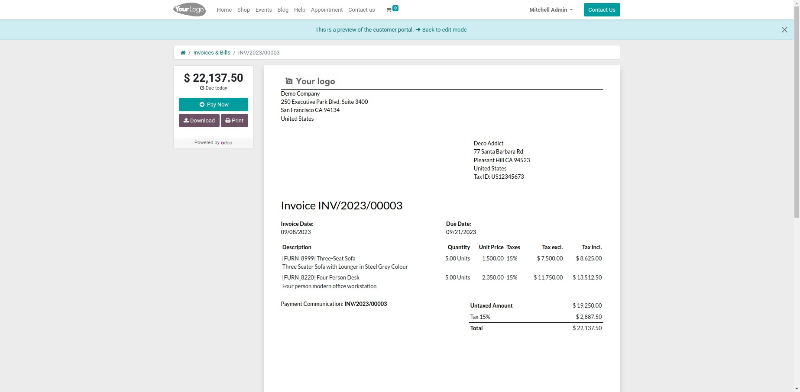Viewport: 800px width, 392px height.
Task: Download the invoice PDF
Action: (199, 121)
